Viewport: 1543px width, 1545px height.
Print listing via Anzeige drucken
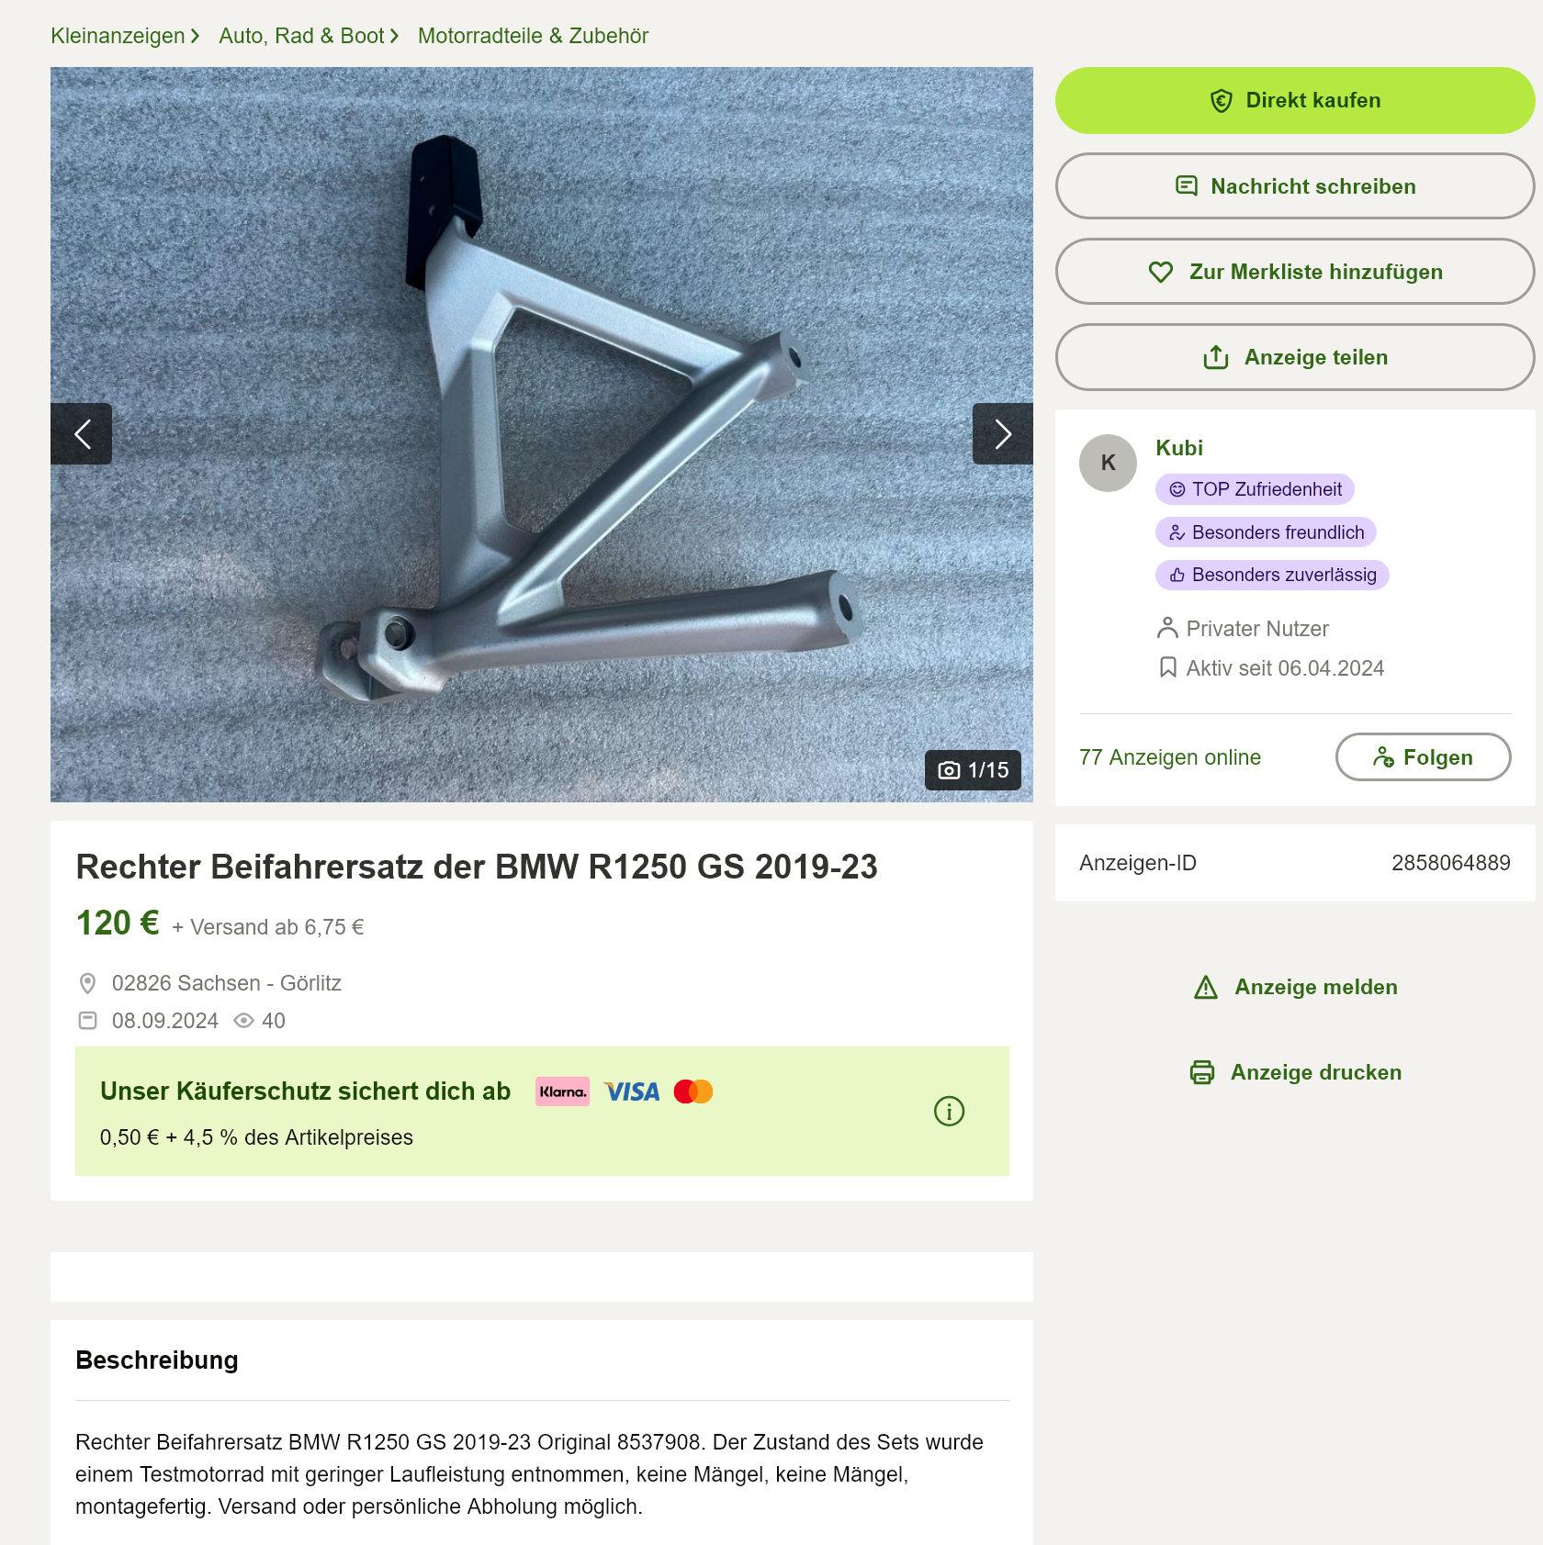click(1295, 1072)
